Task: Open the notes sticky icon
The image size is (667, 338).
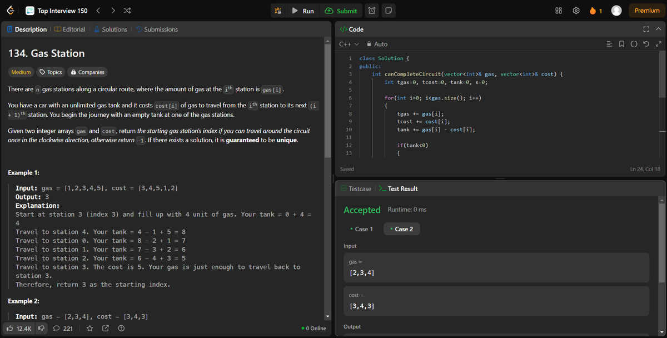Action: 389,11
